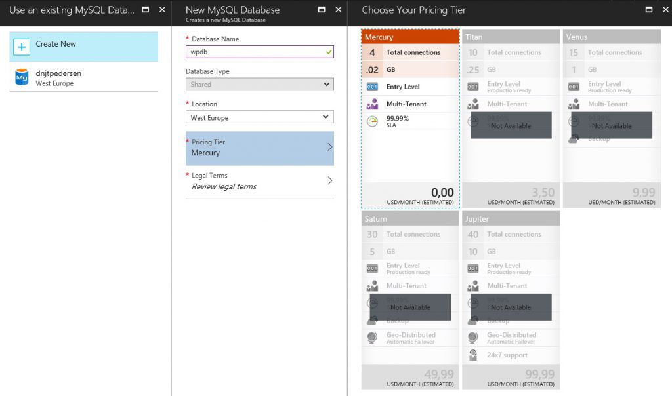Click Jupiter 40 Total connections row
Viewport: 672px width, 396px height.
511,234
